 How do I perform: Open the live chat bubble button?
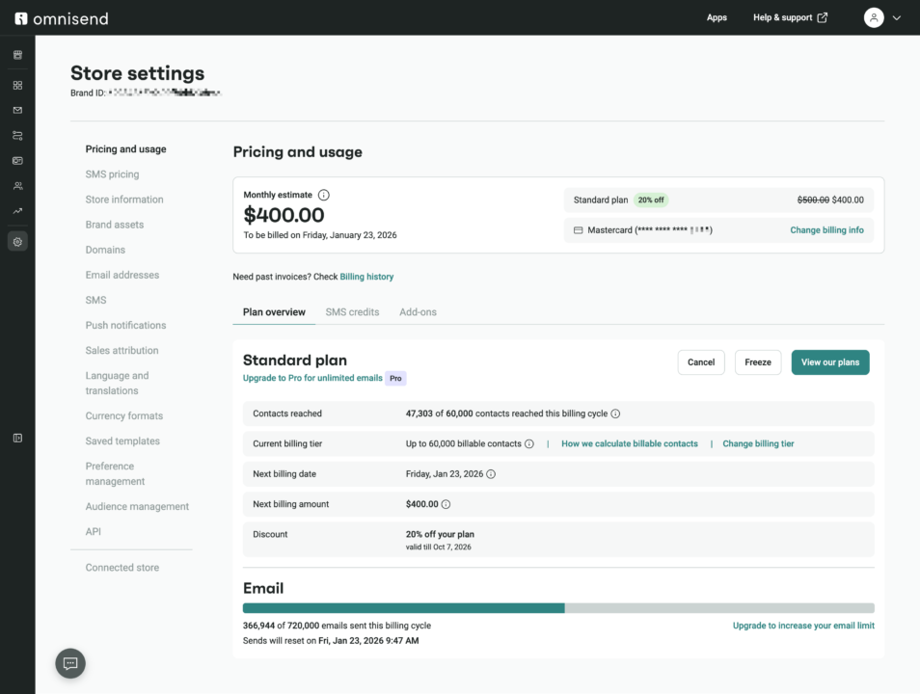point(70,663)
